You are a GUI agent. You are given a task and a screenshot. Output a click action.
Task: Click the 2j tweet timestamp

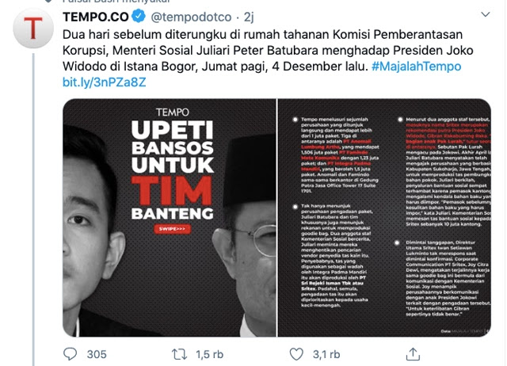(249, 17)
